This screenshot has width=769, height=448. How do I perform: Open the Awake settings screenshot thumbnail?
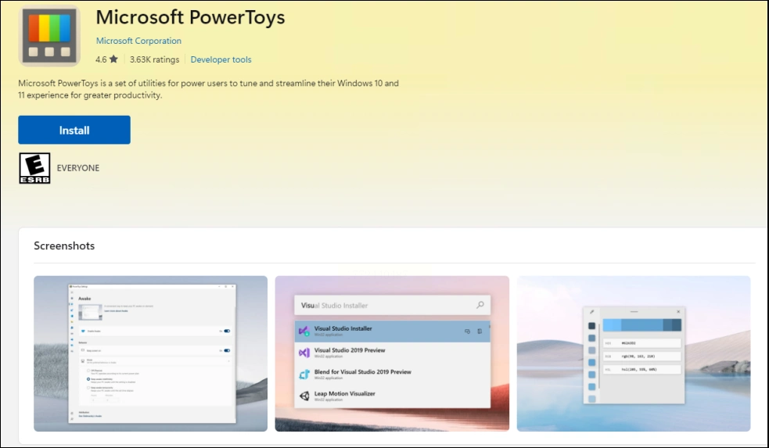tap(150, 353)
